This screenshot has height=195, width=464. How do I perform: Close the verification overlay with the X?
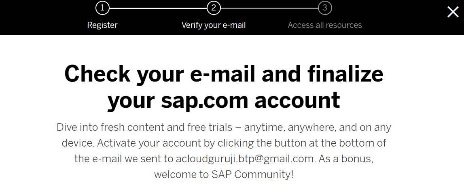453,12
